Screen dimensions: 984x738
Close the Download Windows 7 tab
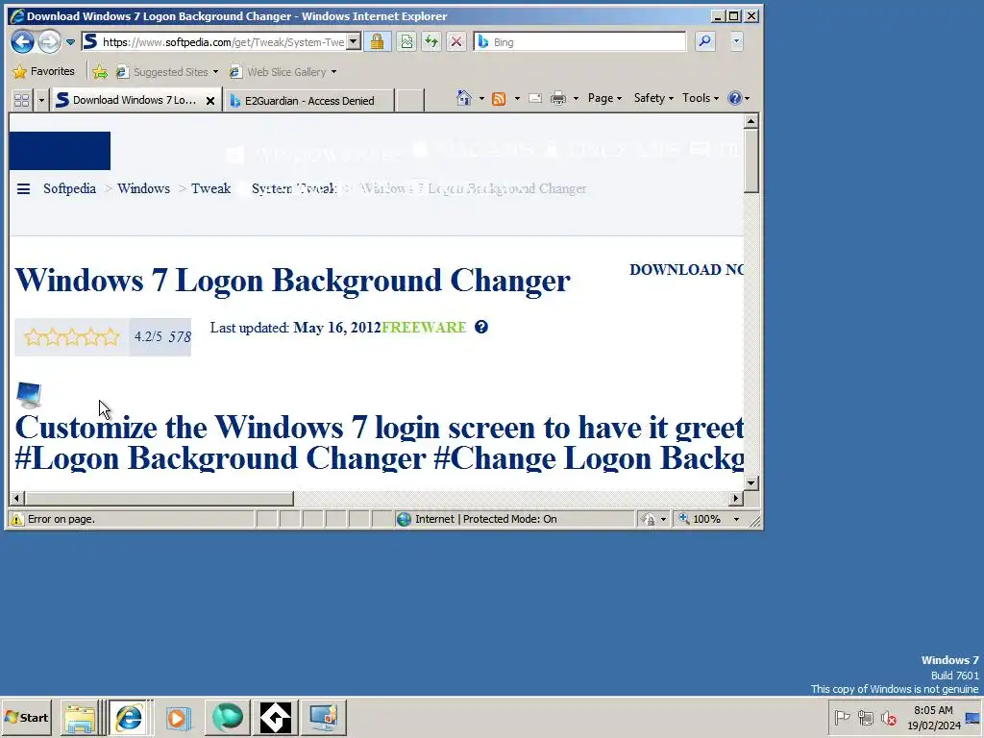[210, 100]
